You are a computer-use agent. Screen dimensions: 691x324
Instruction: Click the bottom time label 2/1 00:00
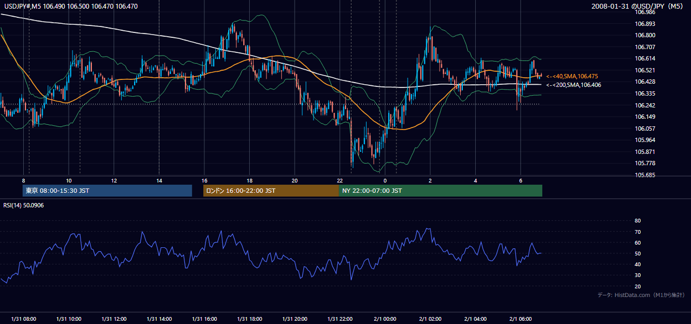click(x=384, y=319)
